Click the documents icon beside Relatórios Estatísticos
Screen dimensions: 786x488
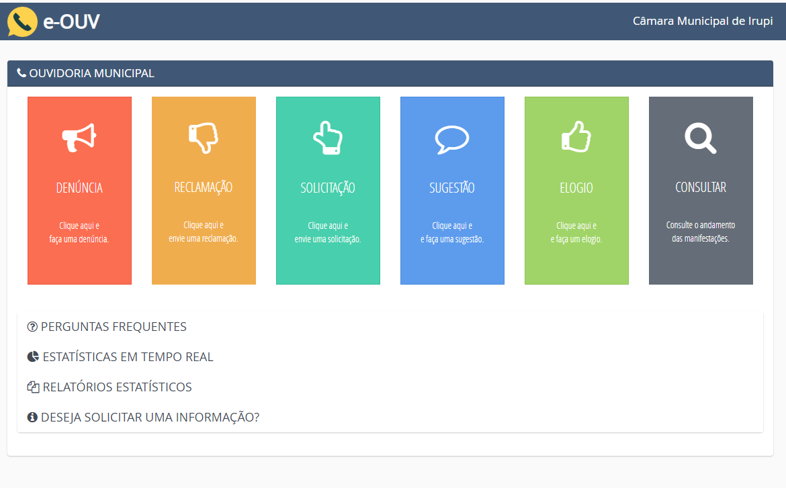pos(33,387)
